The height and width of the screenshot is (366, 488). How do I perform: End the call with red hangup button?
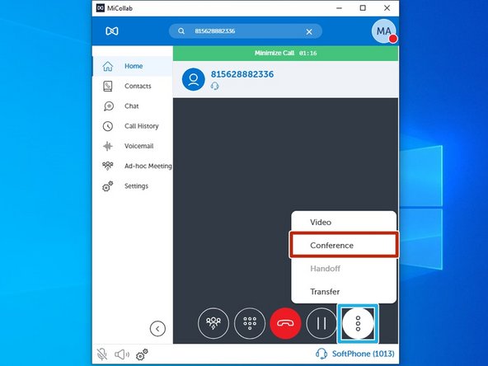coord(286,323)
